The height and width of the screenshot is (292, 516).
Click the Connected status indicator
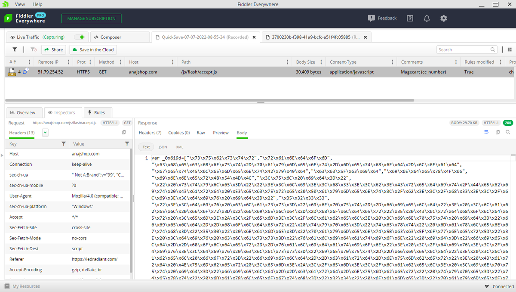pos(499,286)
